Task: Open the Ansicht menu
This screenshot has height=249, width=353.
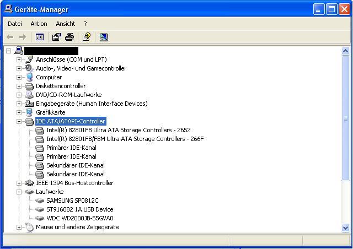Action: tap(66, 24)
